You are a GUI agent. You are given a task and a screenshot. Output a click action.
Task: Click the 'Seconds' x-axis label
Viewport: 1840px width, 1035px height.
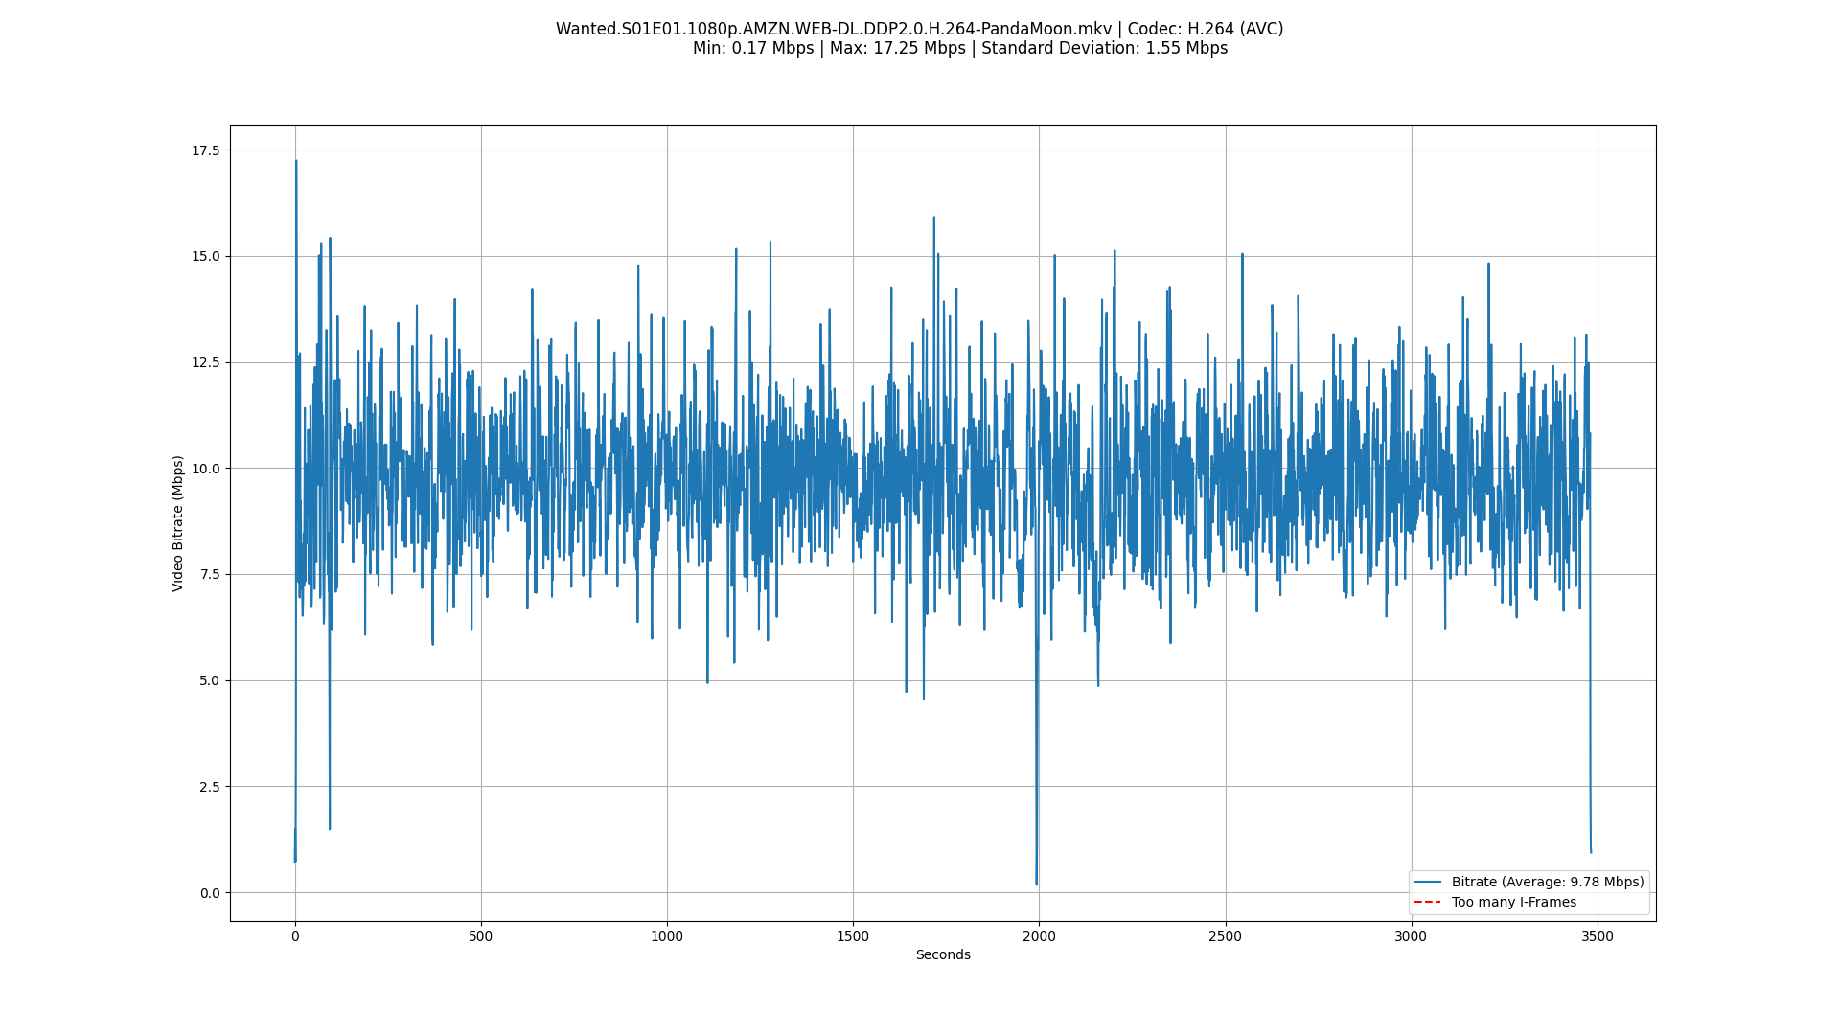[943, 954]
